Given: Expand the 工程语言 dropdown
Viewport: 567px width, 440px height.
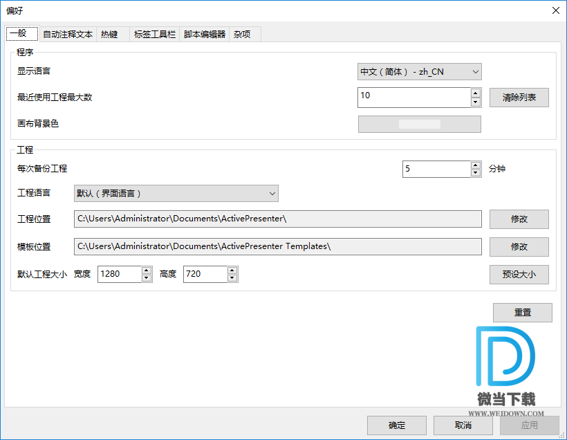Looking at the screenshot, I should point(176,193).
